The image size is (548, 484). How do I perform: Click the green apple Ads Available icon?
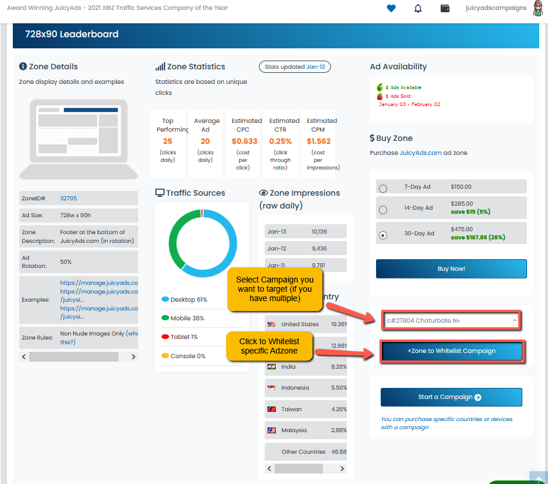pyautogui.click(x=380, y=87)
